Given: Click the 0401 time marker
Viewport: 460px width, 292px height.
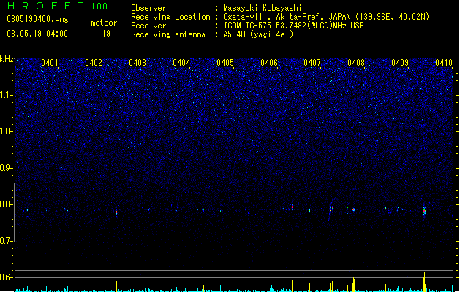Looking at the screenshot, I should (50, 63).
